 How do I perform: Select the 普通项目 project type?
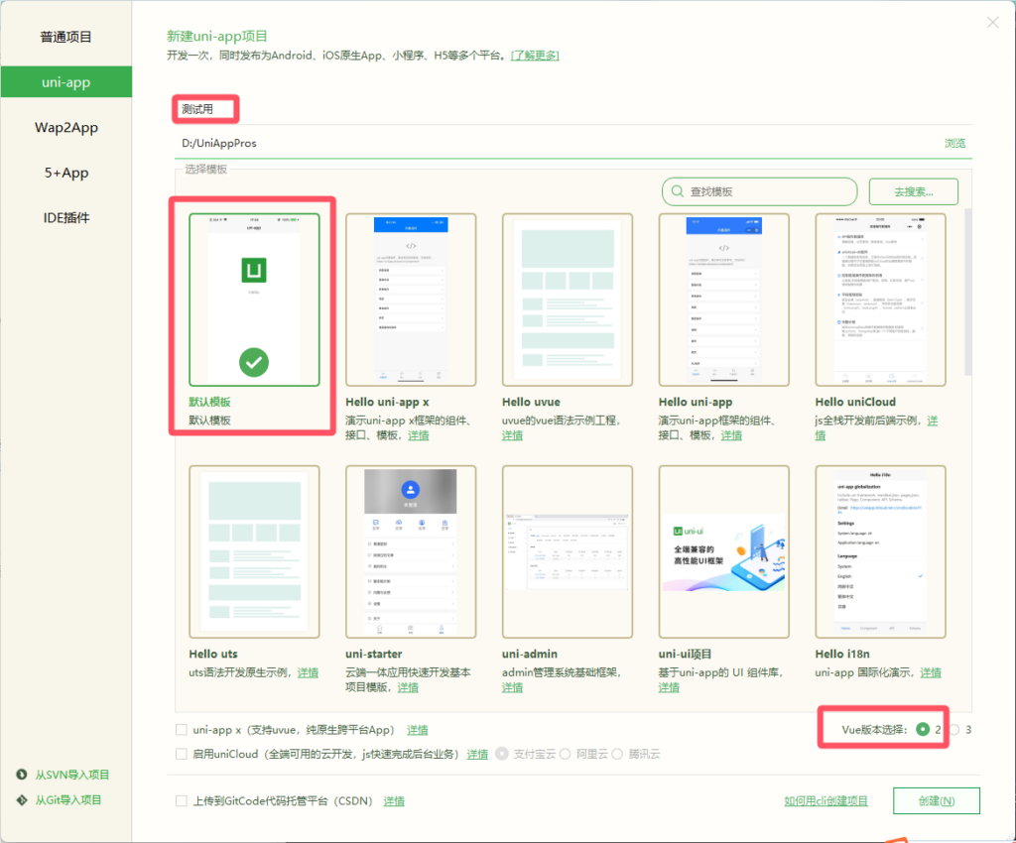[x=66, y=37]
